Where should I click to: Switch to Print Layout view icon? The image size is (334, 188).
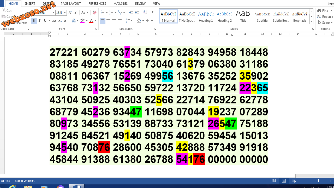[284, 181]
